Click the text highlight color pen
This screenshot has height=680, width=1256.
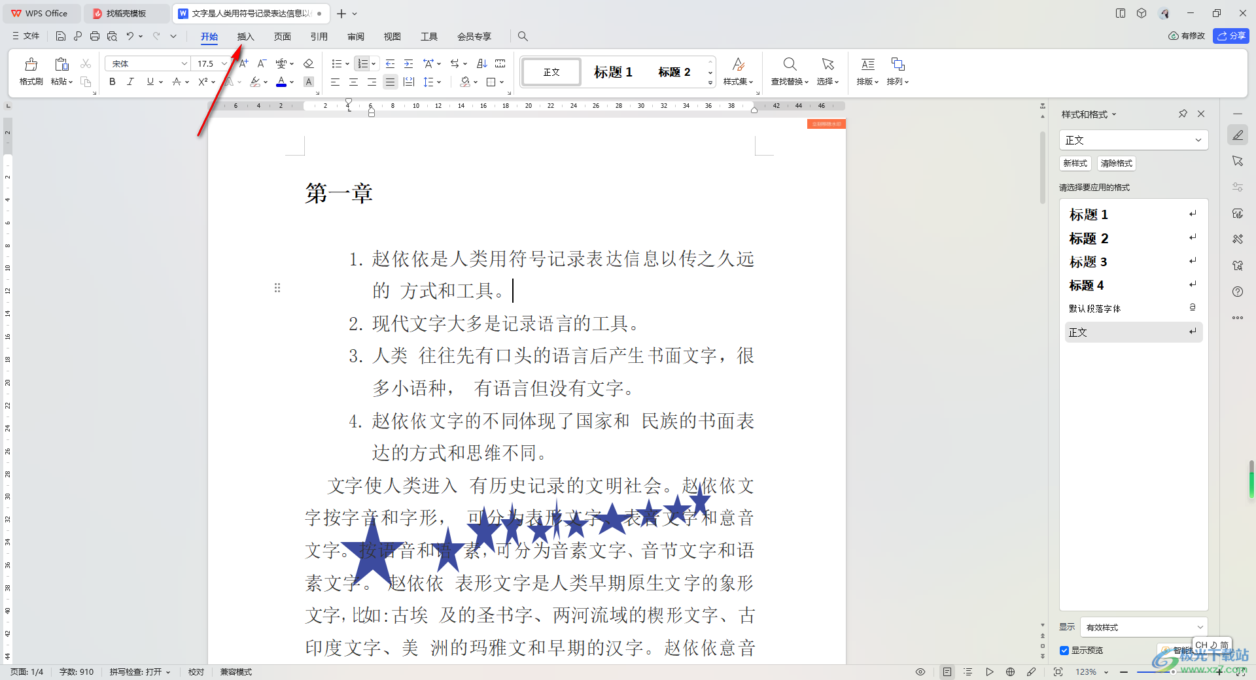click(x=255, y=82)
